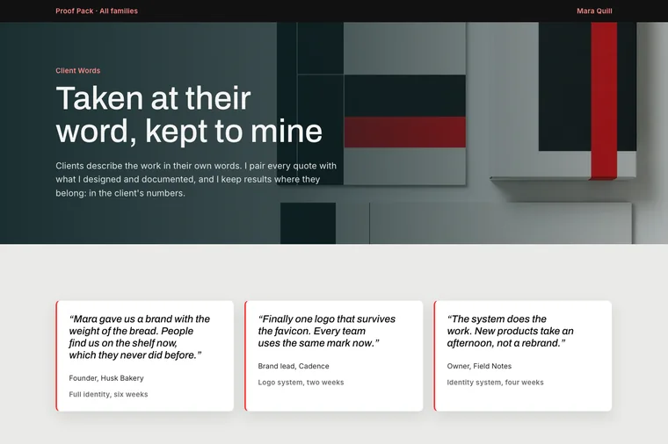668x444 pixels.
Task: Click the hero paragraph about client quotes
Action: click(196, 179)
